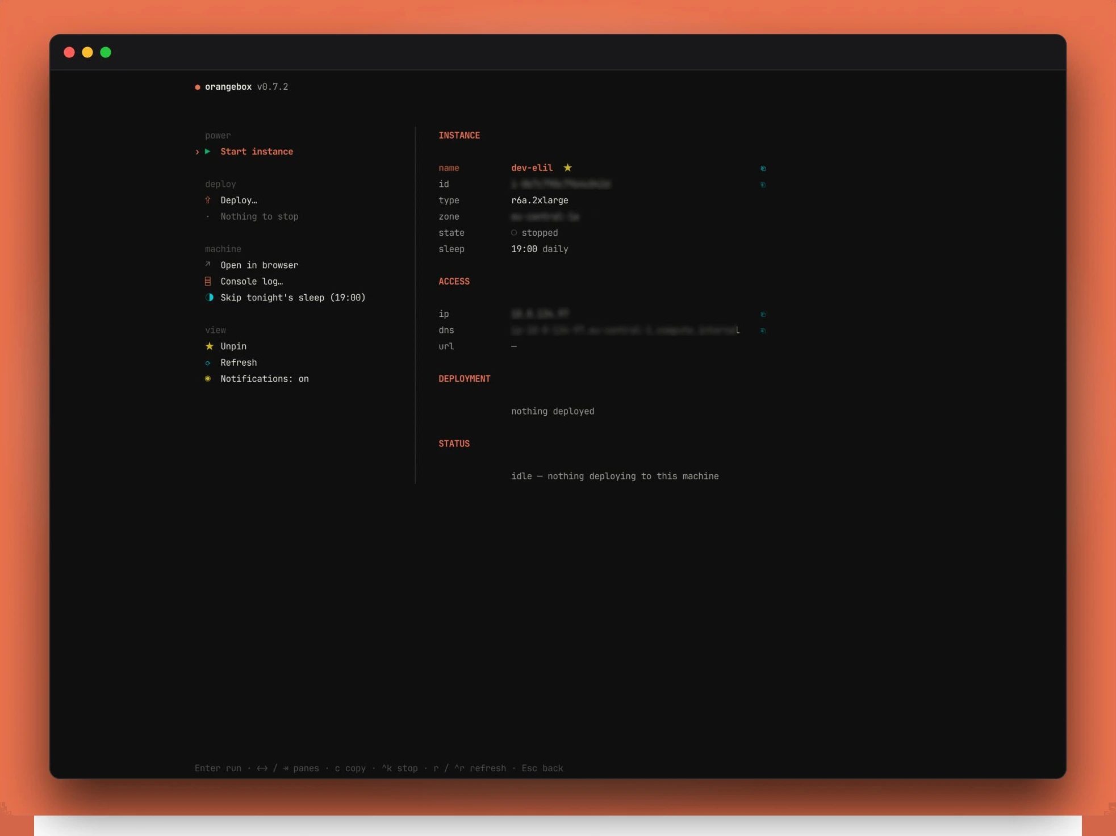Toggle Skip tonight's sleep (19:00)
This screenshot has height=836, width=1116.
(x=292, y=298)
